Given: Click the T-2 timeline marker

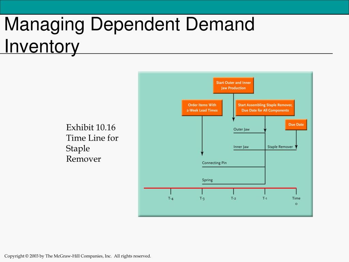Looking at the screenshot, I should (233, 198).
